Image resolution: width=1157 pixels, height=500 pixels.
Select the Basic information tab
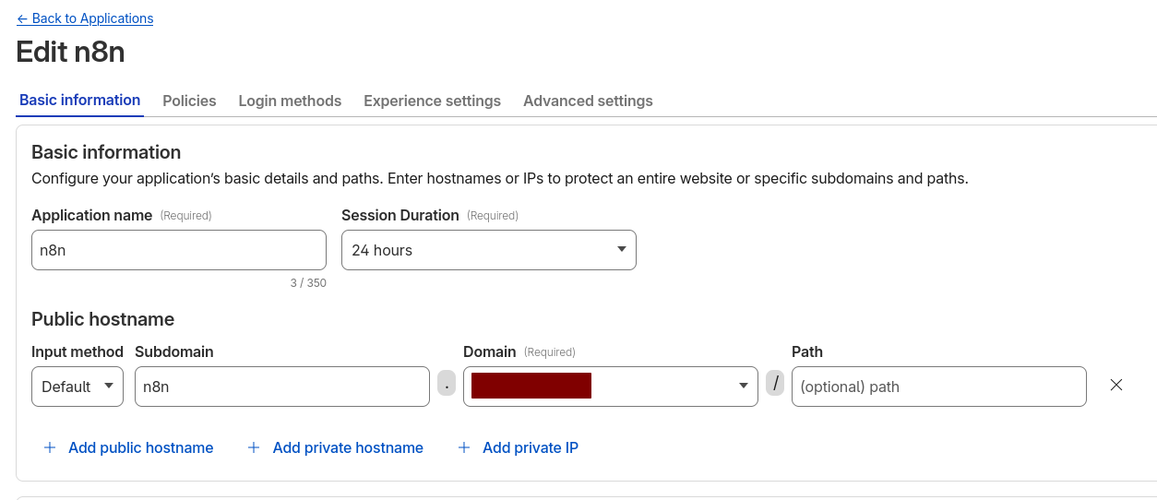pos(80,101)
